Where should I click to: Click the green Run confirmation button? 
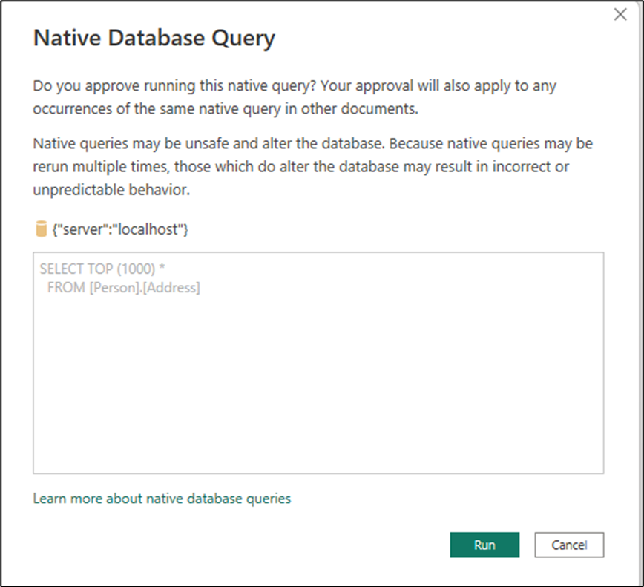pos(484,545)
